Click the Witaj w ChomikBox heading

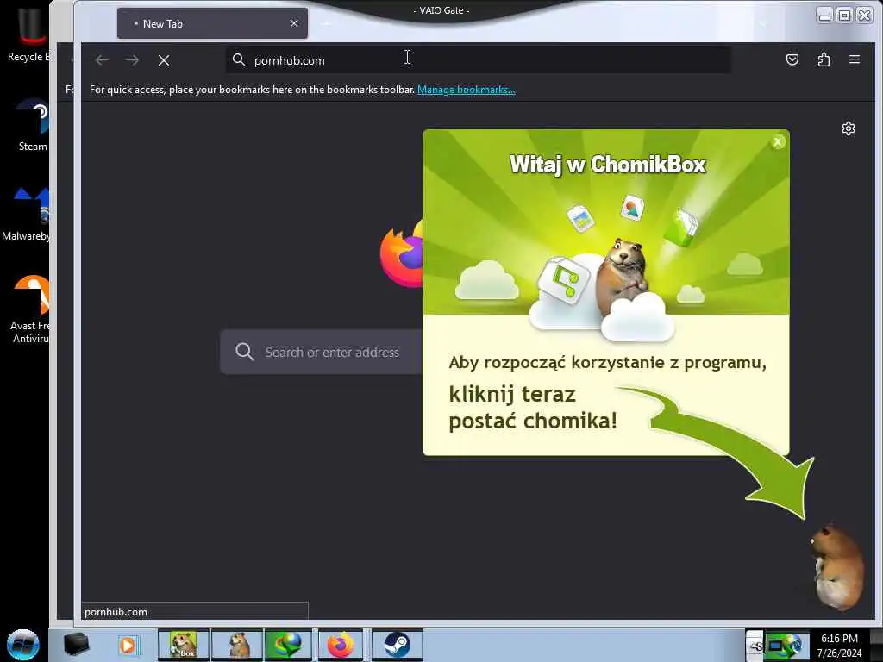click(608, 165)
